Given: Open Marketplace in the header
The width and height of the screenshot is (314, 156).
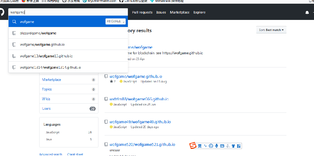Looking at the screenshot, I should [x=180, y=12].
